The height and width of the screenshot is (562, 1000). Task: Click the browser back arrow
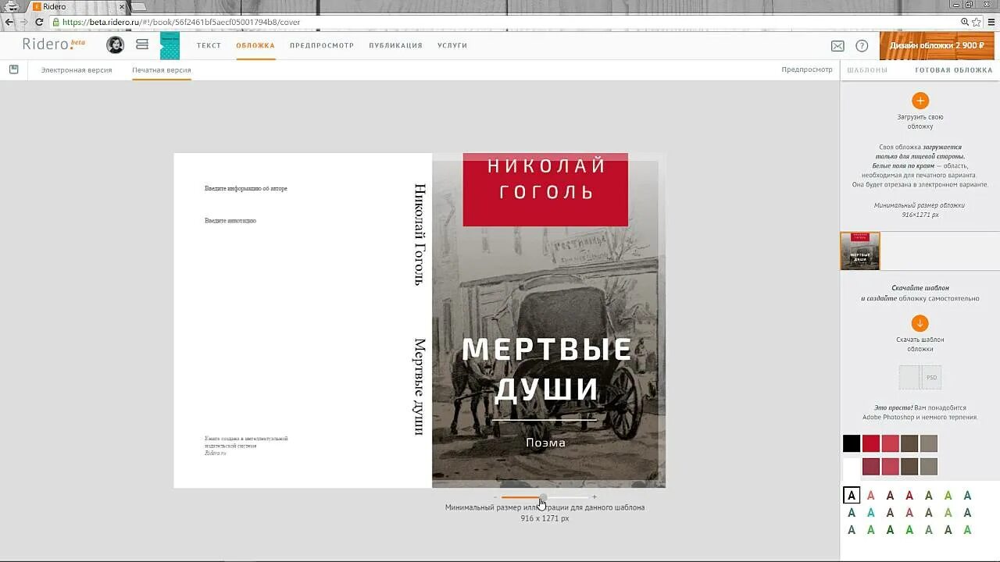(9, 22)
